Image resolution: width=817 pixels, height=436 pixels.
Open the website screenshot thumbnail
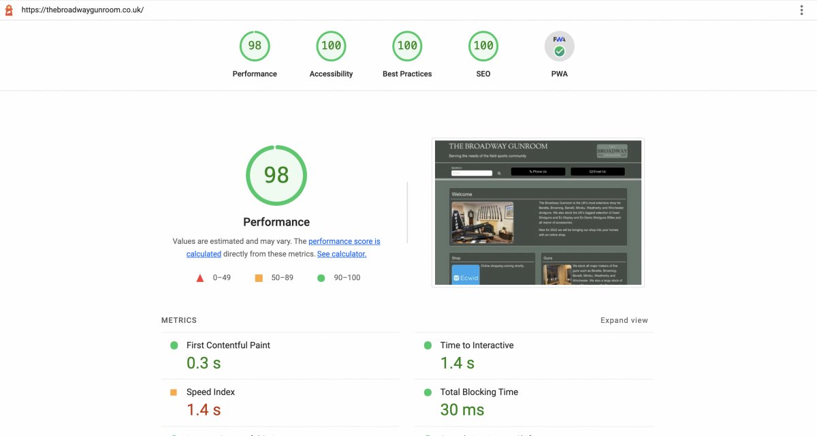point(538,213)
